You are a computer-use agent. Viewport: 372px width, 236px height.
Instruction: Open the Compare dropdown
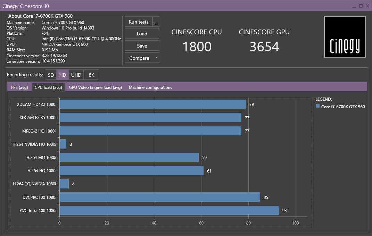142,58
